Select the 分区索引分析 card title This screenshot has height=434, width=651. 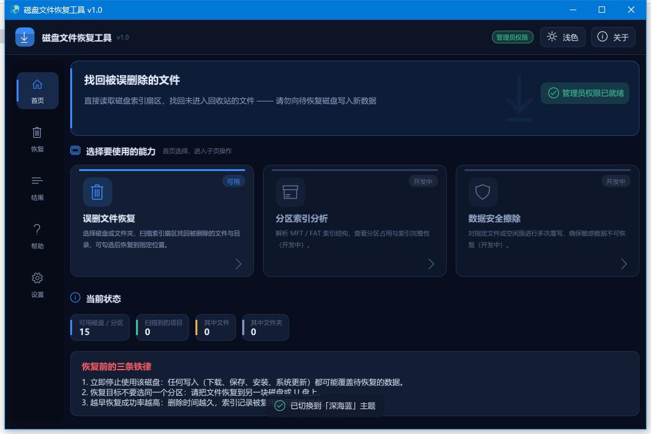[301, 218]
